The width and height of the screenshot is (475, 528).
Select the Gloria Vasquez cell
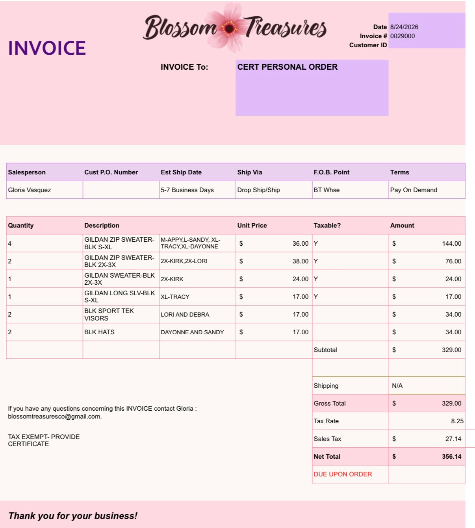(45, 190)
